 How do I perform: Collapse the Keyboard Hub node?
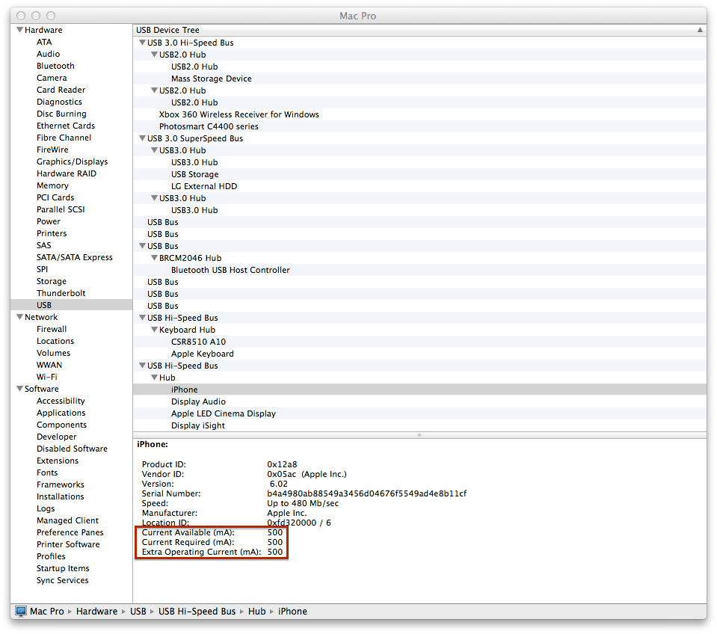pos(154,330)
